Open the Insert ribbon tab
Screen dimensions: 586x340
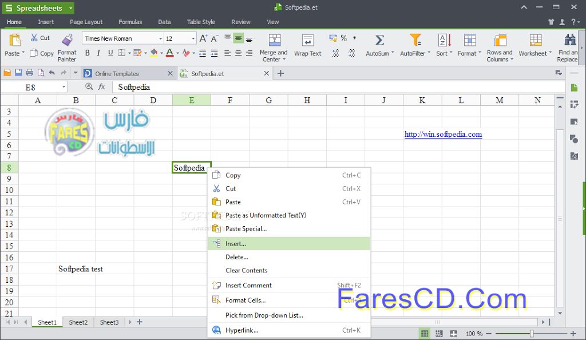46,22
